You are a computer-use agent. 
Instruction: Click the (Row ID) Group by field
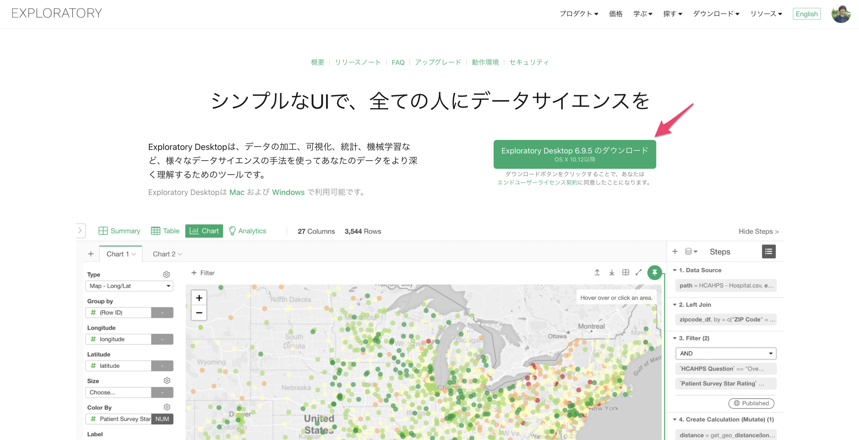118,312
